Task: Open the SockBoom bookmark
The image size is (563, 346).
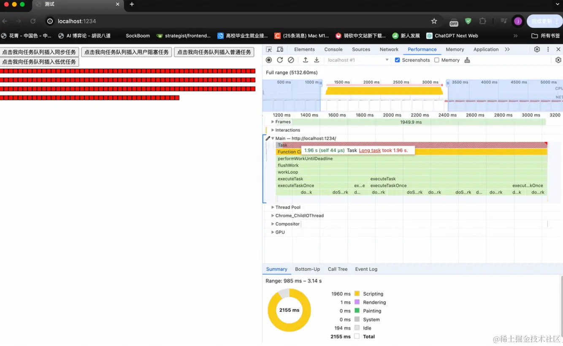Action: [x=138, y=36]
